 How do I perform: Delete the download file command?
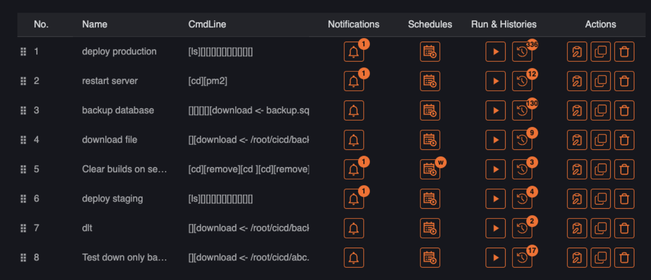click(x=624, y=140)
